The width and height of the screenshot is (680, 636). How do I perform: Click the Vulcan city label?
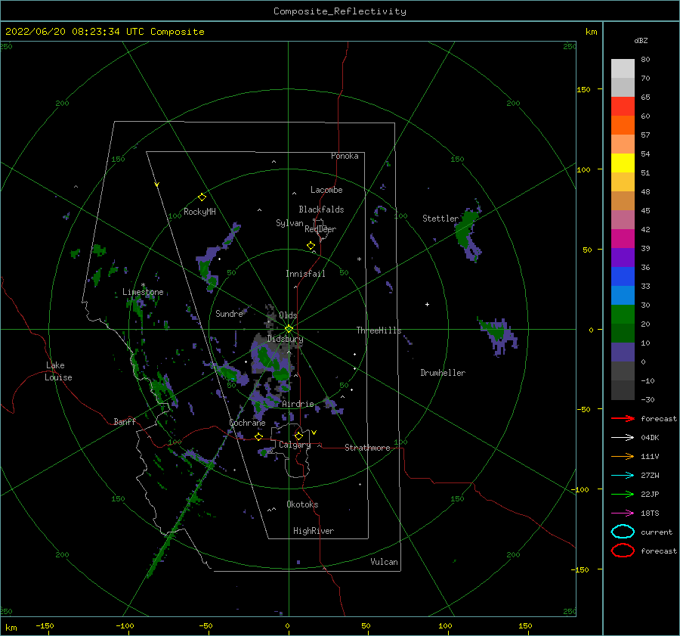384,562
